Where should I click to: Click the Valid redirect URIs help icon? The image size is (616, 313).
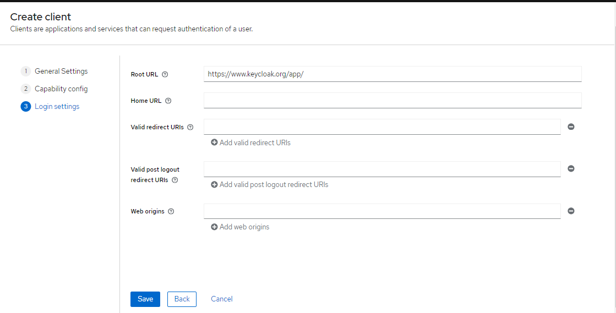click(190, 127)
